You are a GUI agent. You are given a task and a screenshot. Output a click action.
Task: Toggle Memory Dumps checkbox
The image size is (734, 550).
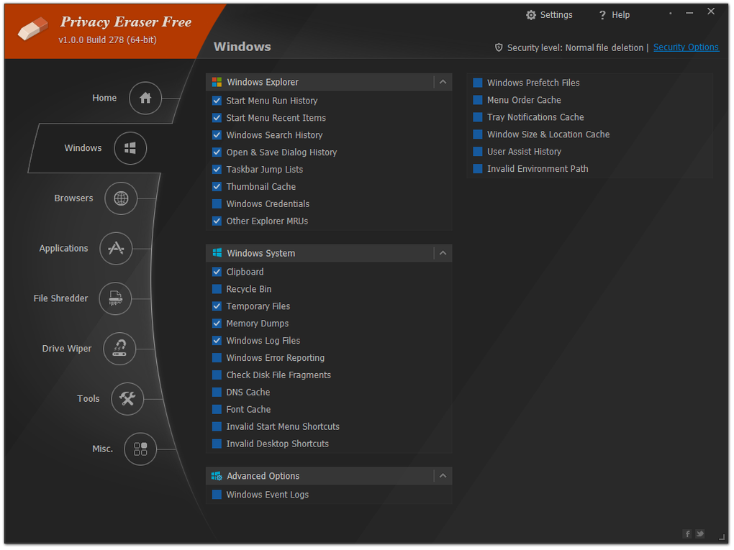click(217, 324)
